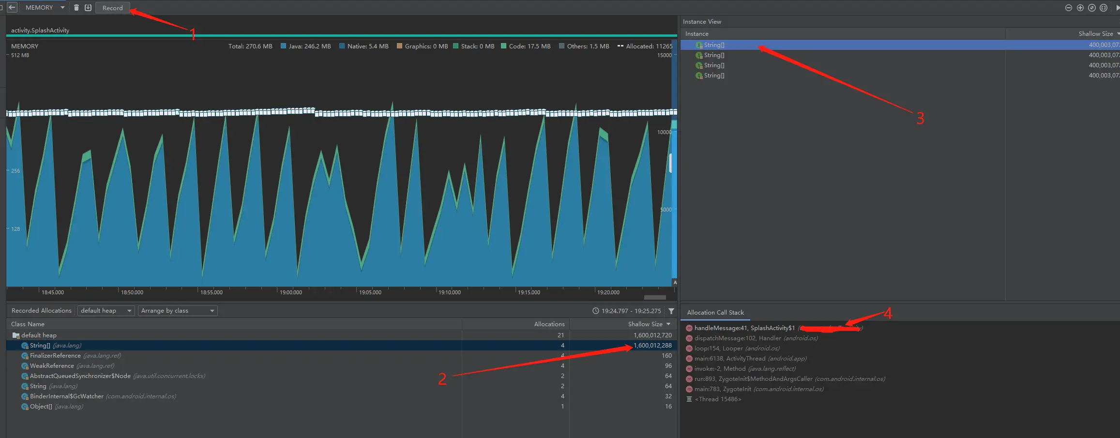The width and height of the screenshot is (1120, 438).
Task: Click handleMessage:41 SplashActivity$1 stack frame
Action: click(744, 328)
